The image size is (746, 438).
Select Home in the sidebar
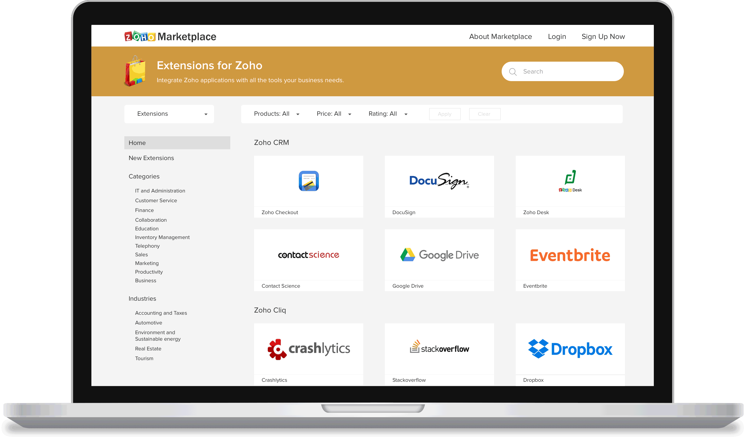click(x=177, y=143)
